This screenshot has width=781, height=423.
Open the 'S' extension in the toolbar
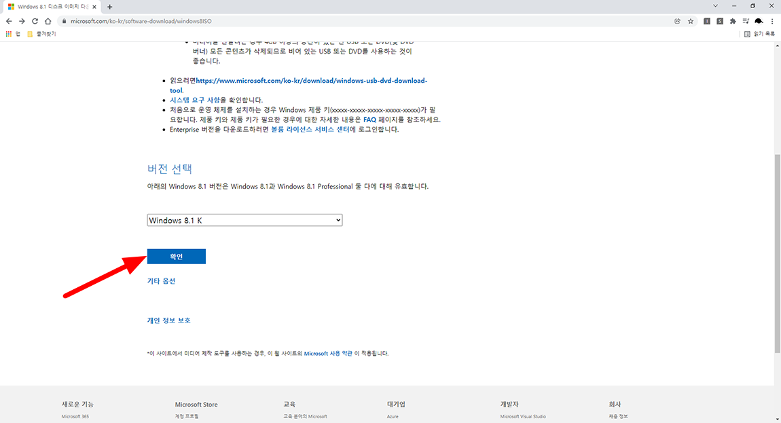point(720,22)
